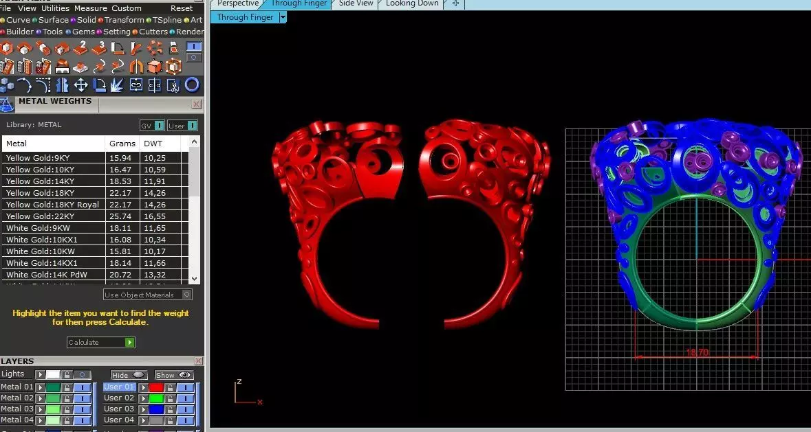Click the cone icon beside Metal Weights title

click(7, 105)
